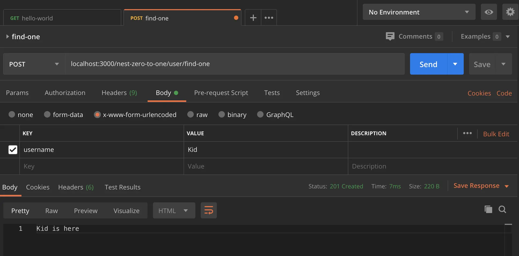
Task: Select the raw body type
Action: click(191, 115)
